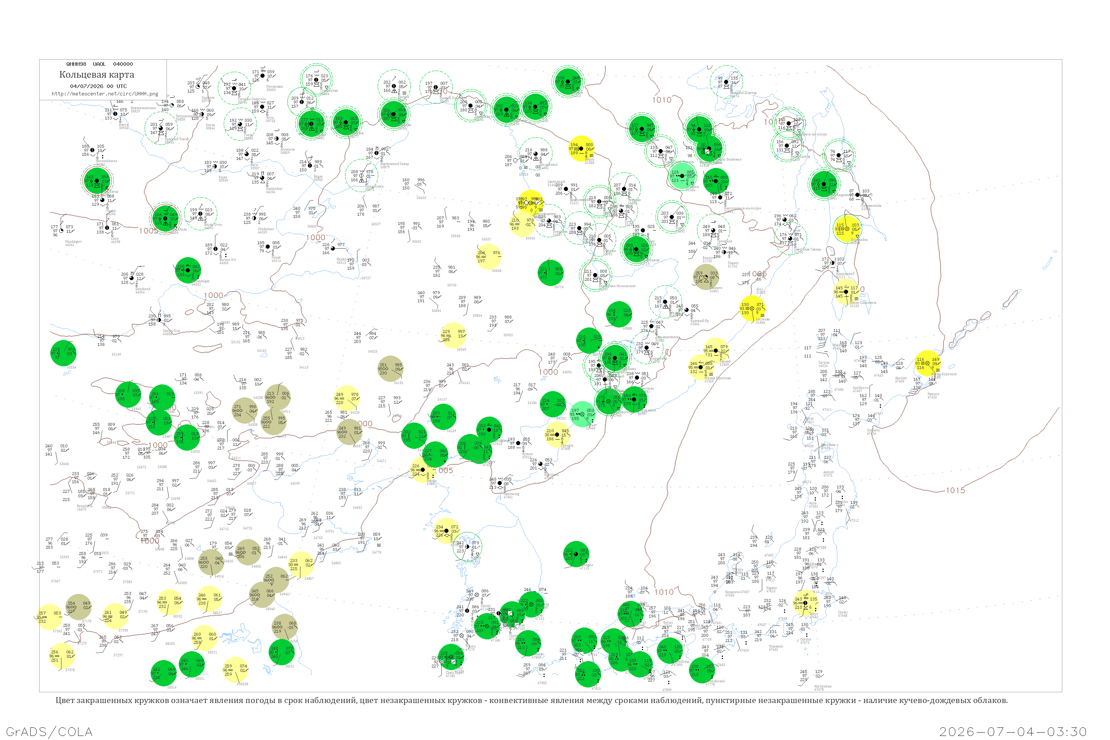This screenshot has width=1110, height=740.
Task: Click station name "Aomori"
Action: (x=828, y=472)
